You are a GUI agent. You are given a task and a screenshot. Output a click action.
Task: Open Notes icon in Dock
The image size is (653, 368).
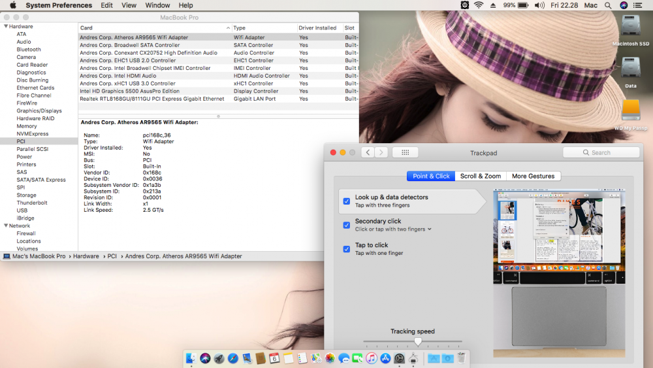point(288,358)
